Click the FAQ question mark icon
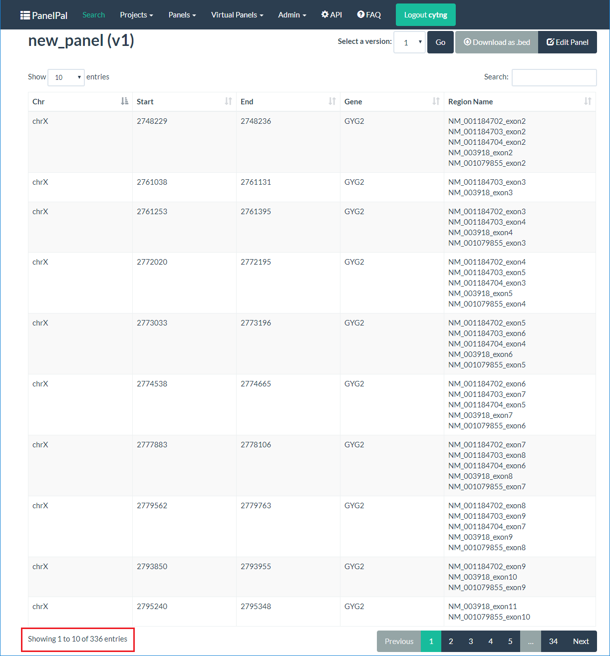The height and width of the screenshot is (656, 610). click(361, 14)
